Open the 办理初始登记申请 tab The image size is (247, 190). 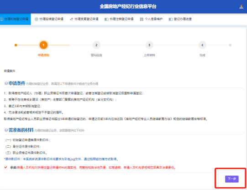click(x=15, y=19)
